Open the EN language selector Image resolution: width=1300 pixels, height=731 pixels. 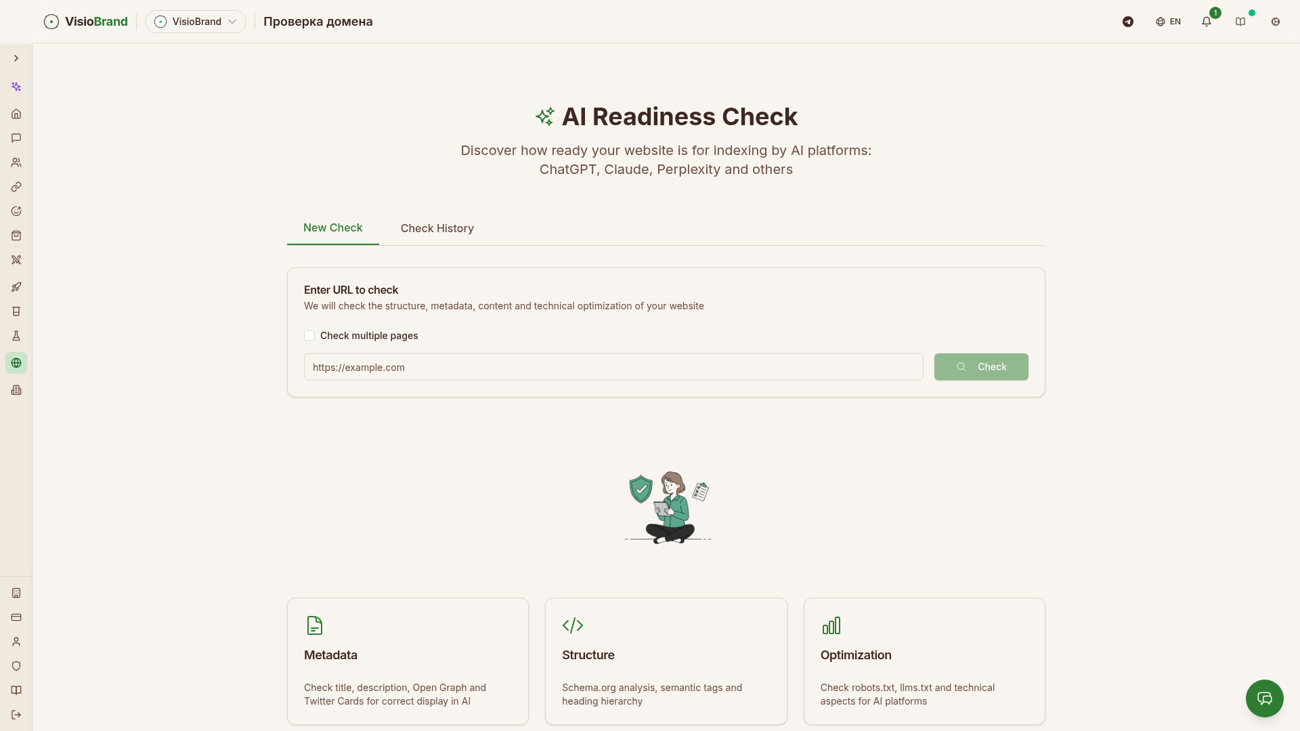[x=1169, y=21]
